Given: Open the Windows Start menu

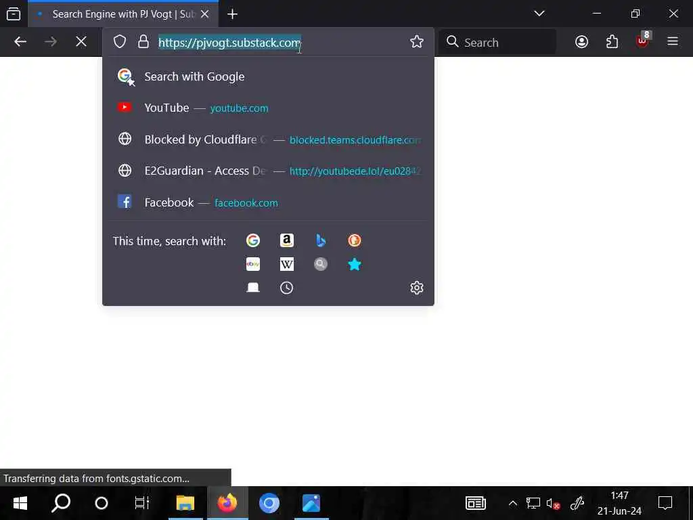Looking at the screenshot, I should (20, 503).
